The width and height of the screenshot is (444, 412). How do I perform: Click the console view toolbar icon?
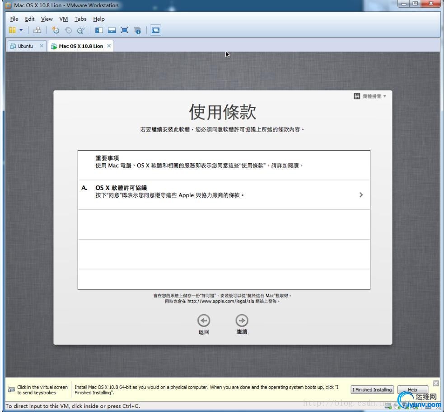155,30
